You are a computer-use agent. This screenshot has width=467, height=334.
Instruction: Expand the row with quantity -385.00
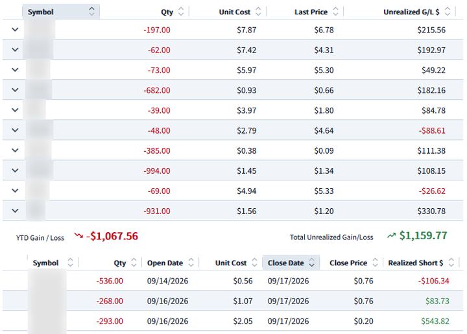(15, 150)
